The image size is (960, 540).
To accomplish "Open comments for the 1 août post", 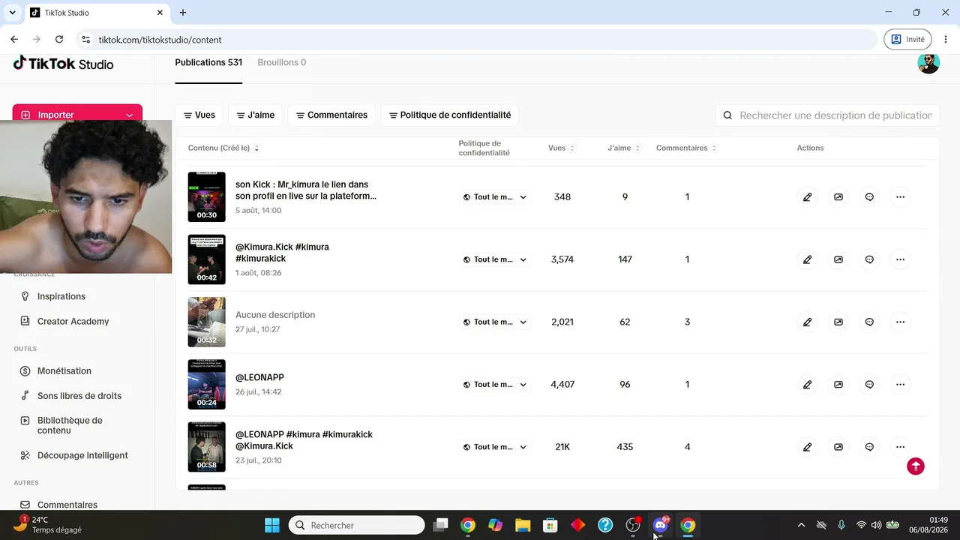I will click(x=869, y=259).
